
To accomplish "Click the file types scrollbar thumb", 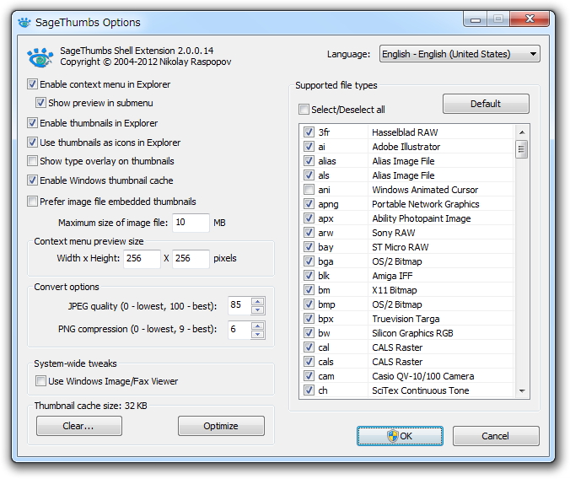I will (522, 149).
